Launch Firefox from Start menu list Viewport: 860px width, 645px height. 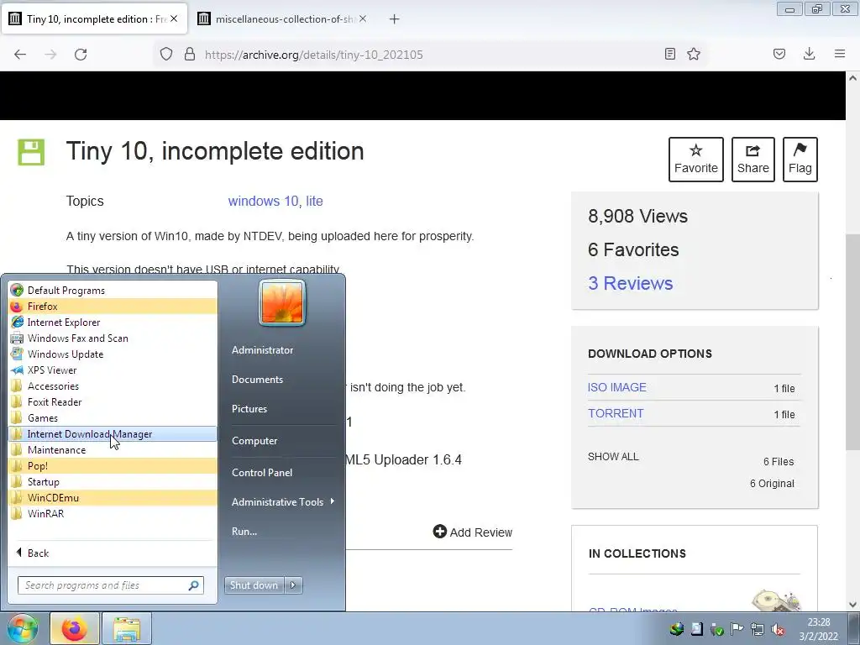[x=113, y=306]
